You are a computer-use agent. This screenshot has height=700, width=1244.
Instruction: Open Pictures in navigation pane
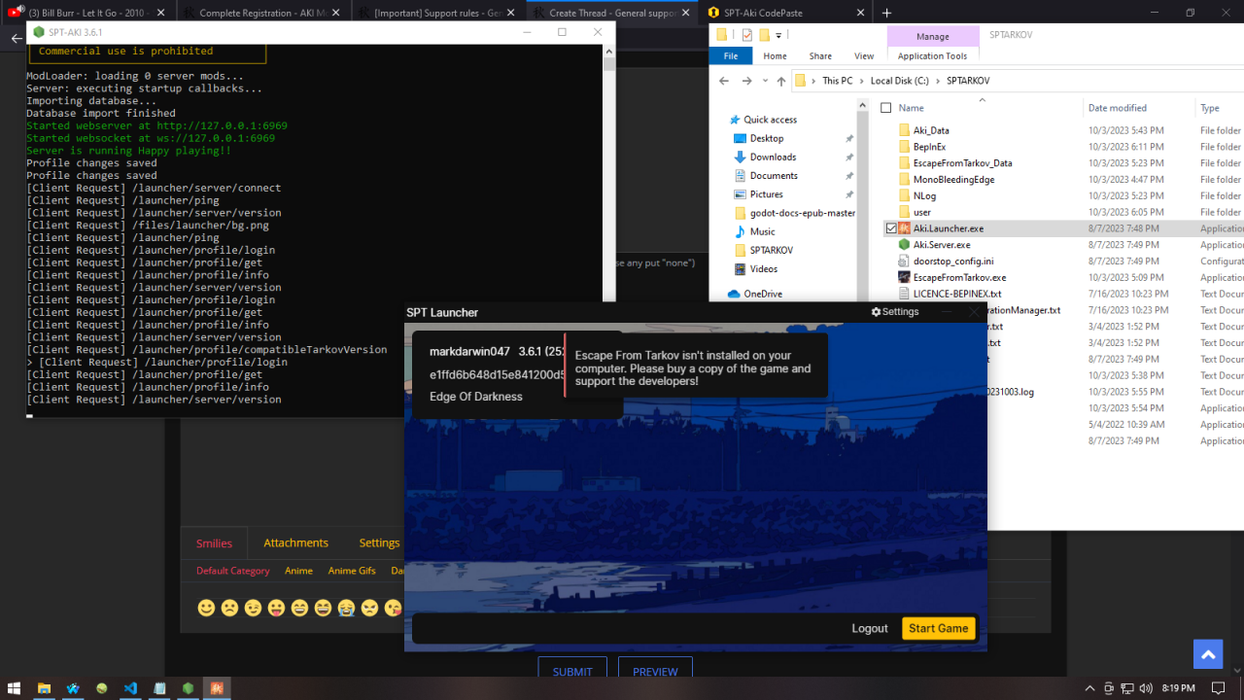point(766,194)
